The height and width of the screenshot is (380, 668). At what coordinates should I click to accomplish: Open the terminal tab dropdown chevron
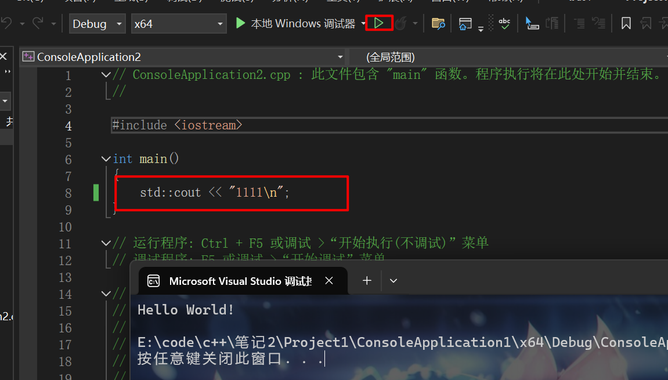[393, 281]
